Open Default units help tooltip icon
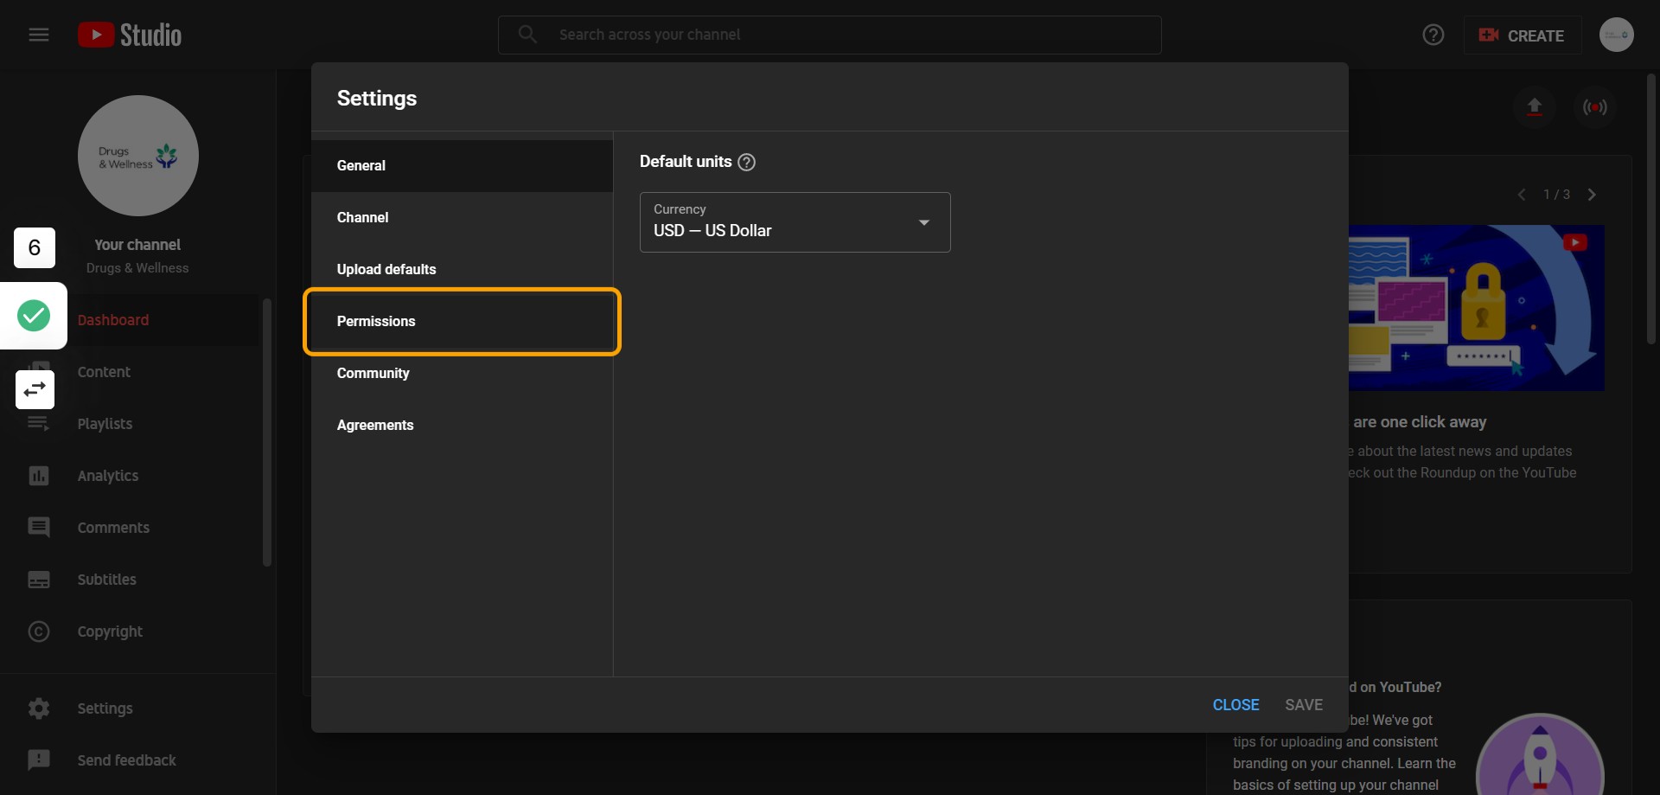 click(747, 162)
